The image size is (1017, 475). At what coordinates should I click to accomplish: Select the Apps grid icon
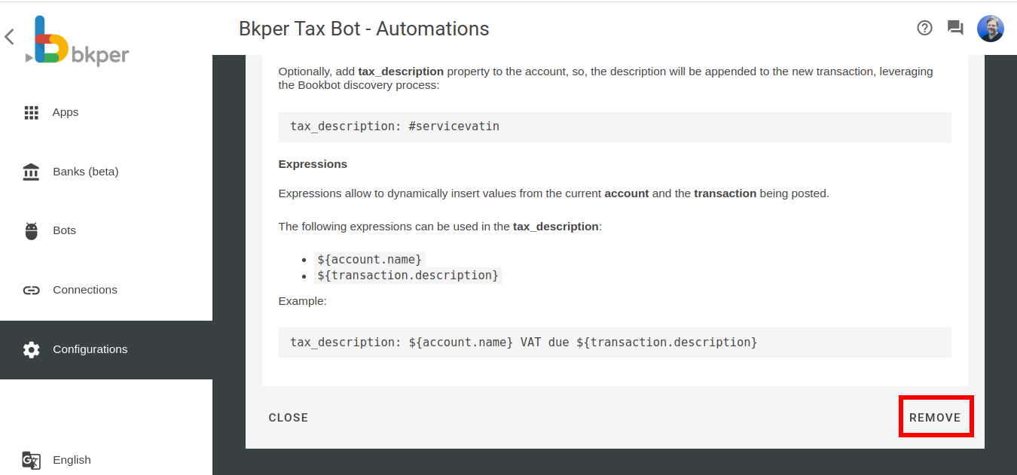coord(31,112)
